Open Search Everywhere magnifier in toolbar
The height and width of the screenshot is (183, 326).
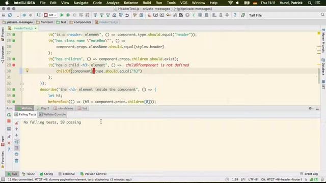point(322,15)
